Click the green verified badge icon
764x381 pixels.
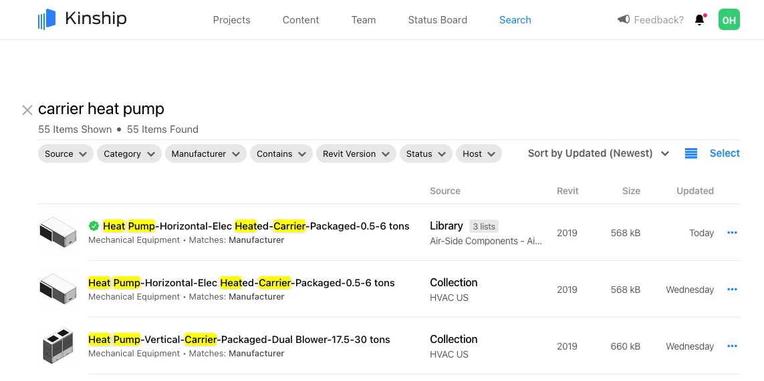tap(94, 226)
